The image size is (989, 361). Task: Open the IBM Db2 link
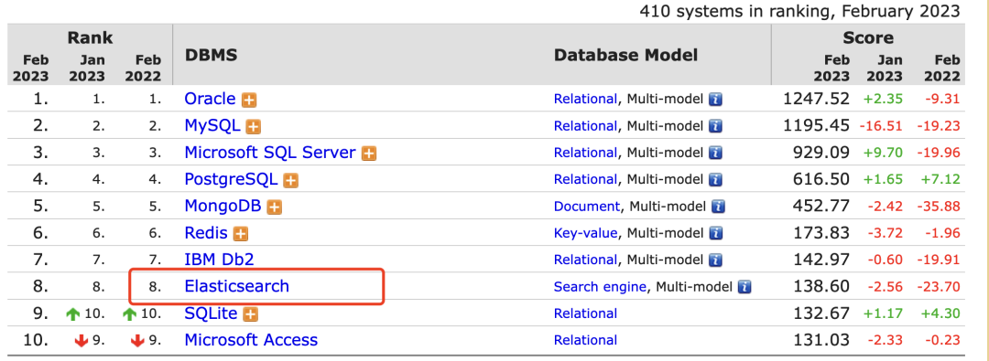coord(219,260)
